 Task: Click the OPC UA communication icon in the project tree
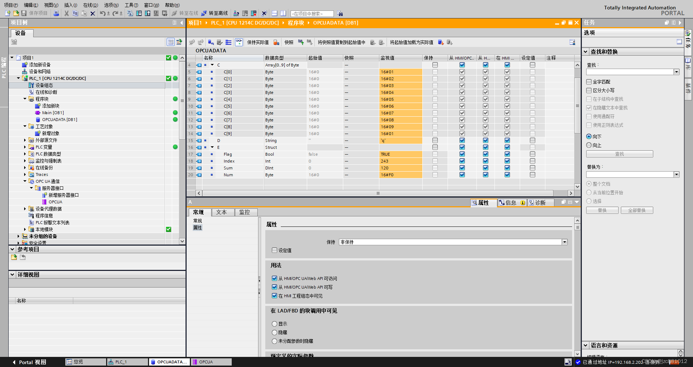pyautogui.click(x=31, y=181)
